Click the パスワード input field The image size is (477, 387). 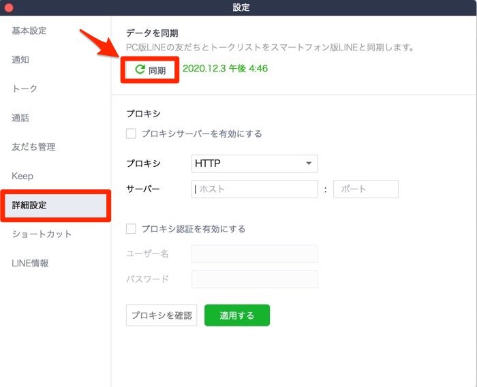coord(255,279)
